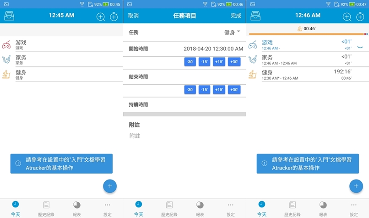Switch to 歷史記錄 tab in right screen
The image size is (369, 218).
[x=293, y=208]
